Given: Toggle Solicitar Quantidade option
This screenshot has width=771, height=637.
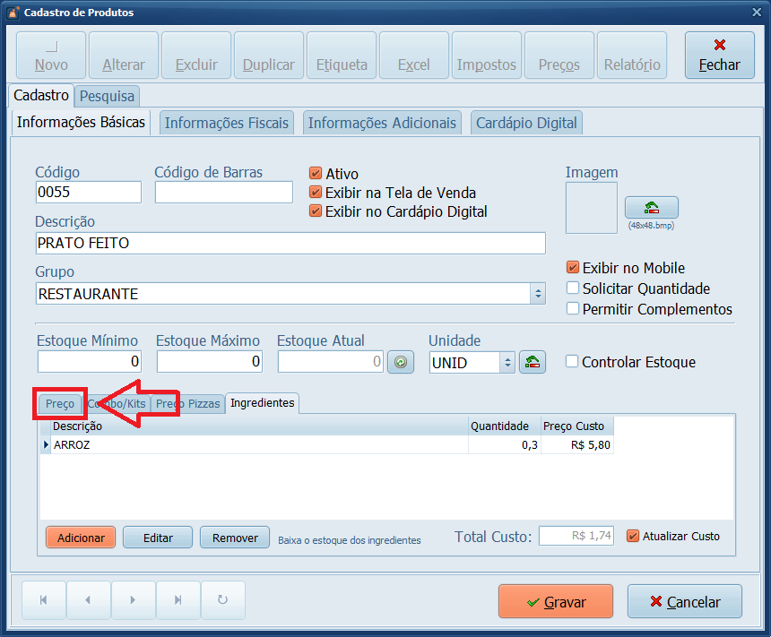Looking at the screenshot, I should click(x=573, y=288).
